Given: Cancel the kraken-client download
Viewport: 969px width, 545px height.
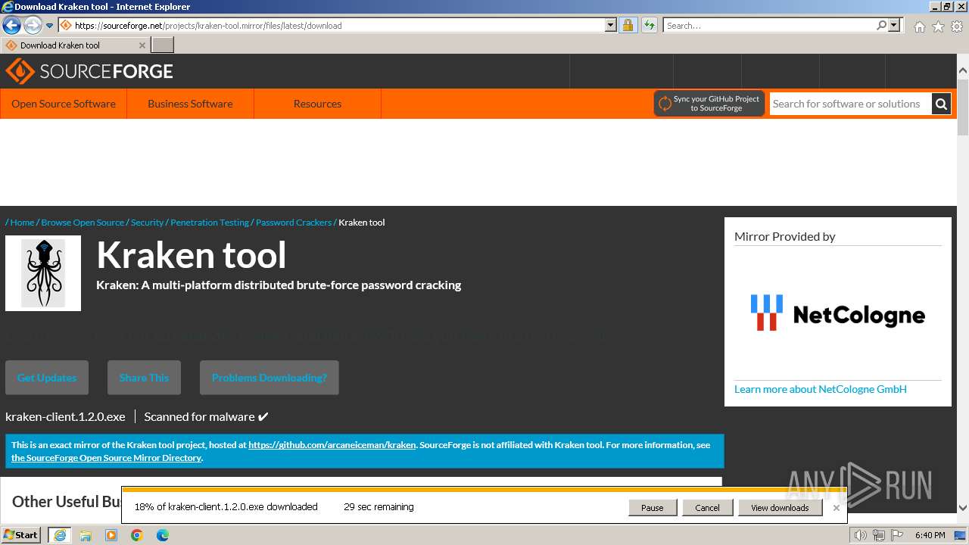Looking at the screenshot, I should tap(707, 508).
